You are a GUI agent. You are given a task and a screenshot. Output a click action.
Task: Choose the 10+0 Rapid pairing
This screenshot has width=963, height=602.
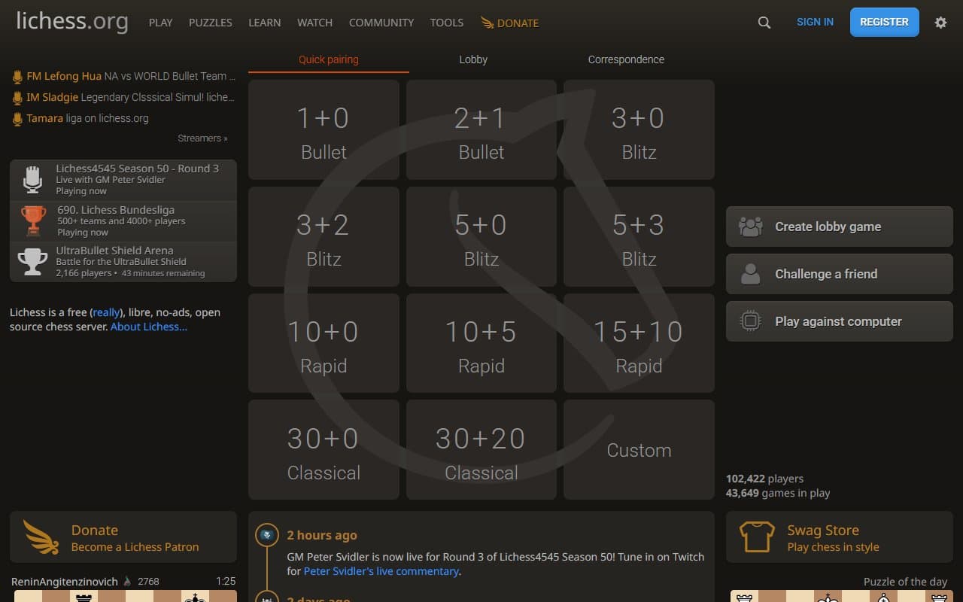tap(324, 344)
